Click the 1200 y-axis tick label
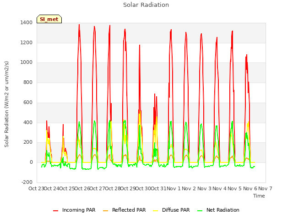 27,42
